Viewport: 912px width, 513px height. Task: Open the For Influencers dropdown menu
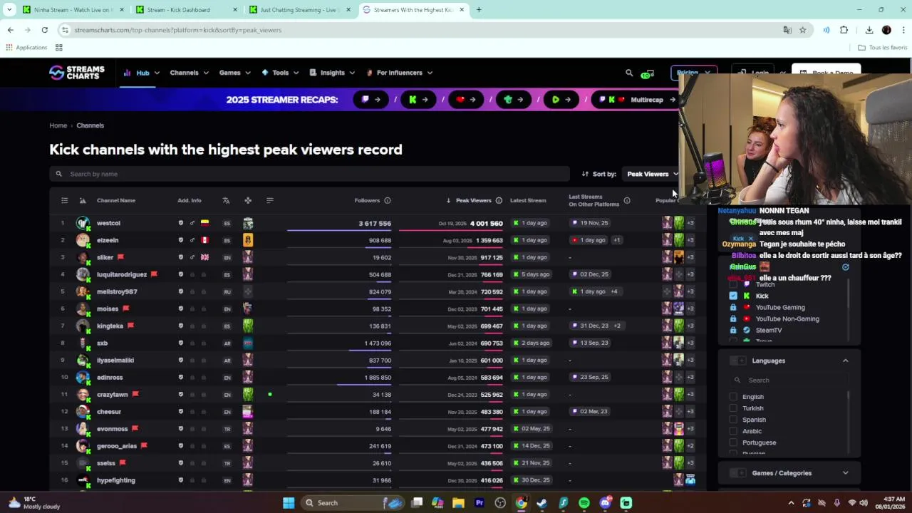tap(399, 73)
